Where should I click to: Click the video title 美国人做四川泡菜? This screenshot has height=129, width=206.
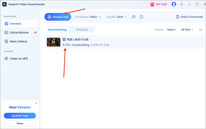78,39
